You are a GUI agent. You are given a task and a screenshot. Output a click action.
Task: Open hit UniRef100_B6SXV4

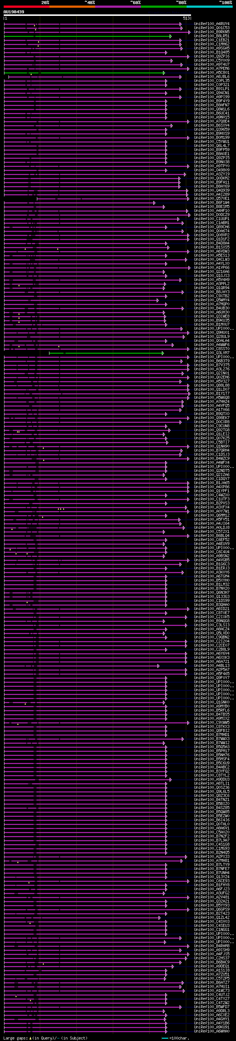point(212,126)
